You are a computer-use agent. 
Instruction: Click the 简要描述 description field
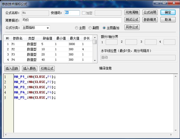coord(72,20)
